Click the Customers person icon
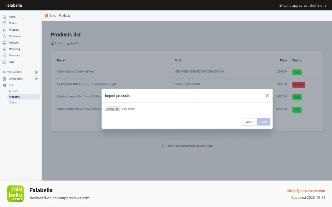The width and height of the screenshot is (332, 207). tap(4, 36)
